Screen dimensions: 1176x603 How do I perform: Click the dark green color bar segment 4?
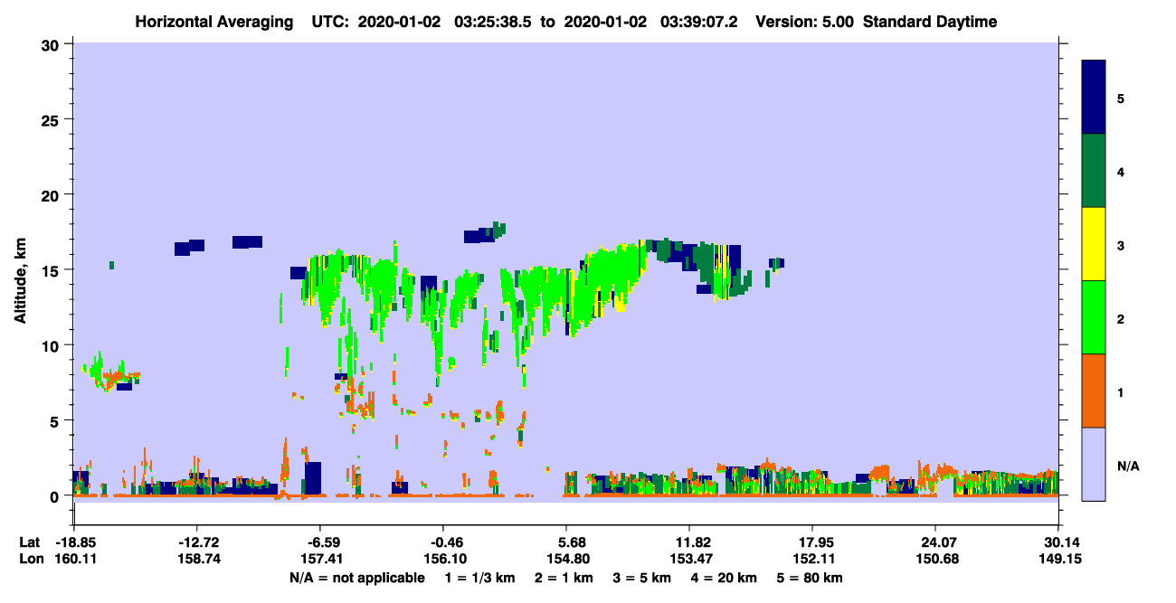click(1094, 170)
